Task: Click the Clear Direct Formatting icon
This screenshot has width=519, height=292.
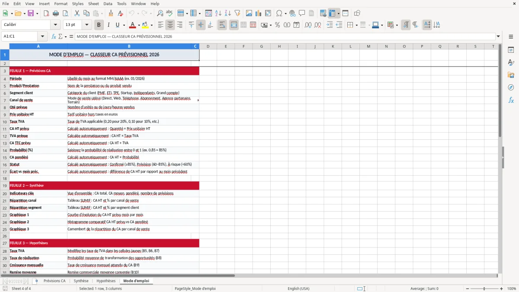Action: coord(121,13)
